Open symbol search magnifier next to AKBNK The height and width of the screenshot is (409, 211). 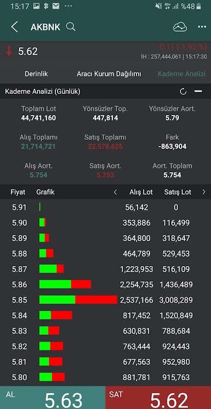click(x=71, y=27)
